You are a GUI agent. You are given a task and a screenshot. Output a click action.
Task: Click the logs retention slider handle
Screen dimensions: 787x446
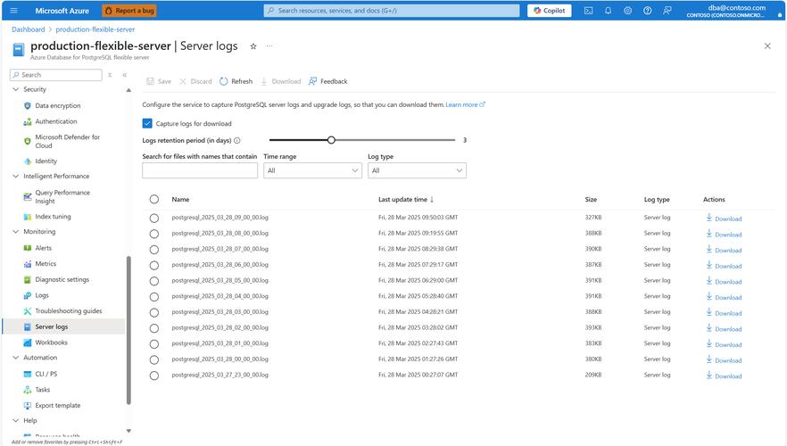(x=331, y=140)
